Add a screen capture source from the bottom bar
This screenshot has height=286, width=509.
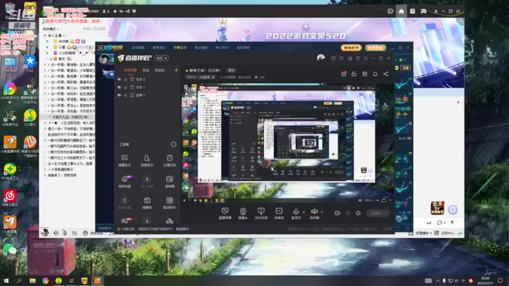coord(225,214)
